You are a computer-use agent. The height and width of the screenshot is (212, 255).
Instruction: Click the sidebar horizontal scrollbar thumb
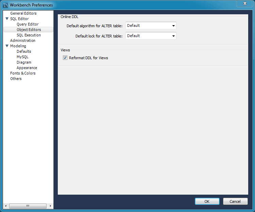click(28, 206)
